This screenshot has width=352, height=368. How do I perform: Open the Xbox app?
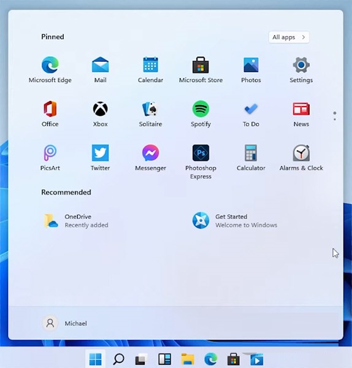point(100,114)
